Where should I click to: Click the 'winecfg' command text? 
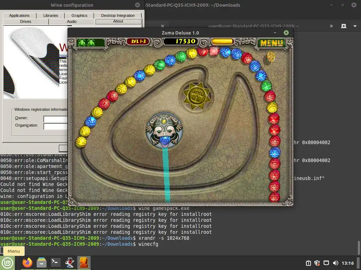tap(148, 244)
